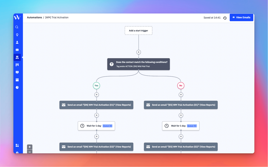This screenshot has height=167, width=268.
Task: Open the Forms list icon in sidebar
Action: [x=17, y=80]
